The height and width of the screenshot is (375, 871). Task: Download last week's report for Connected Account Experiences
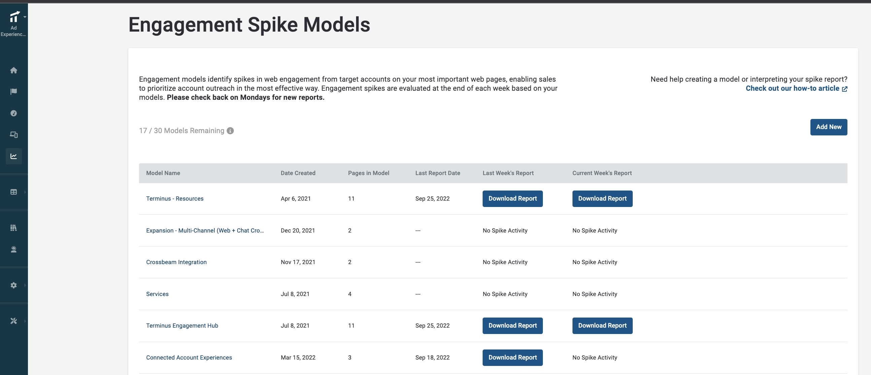512,358
